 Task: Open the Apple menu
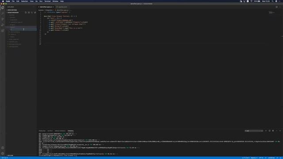3,1
